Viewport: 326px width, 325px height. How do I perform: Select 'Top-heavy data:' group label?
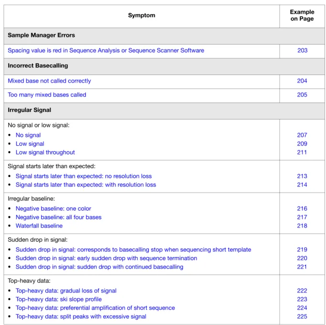click(x=29, y=281)
